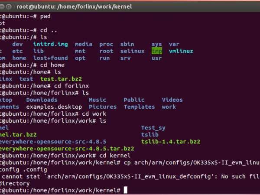Click the vmlinuz entry in the listing
Viewport: 260px width, 195px height.
click(181, 51)
